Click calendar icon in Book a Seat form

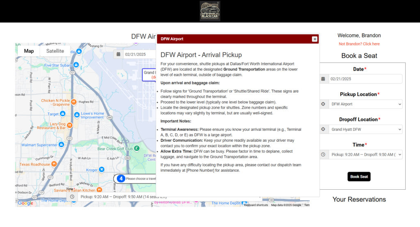324,79
